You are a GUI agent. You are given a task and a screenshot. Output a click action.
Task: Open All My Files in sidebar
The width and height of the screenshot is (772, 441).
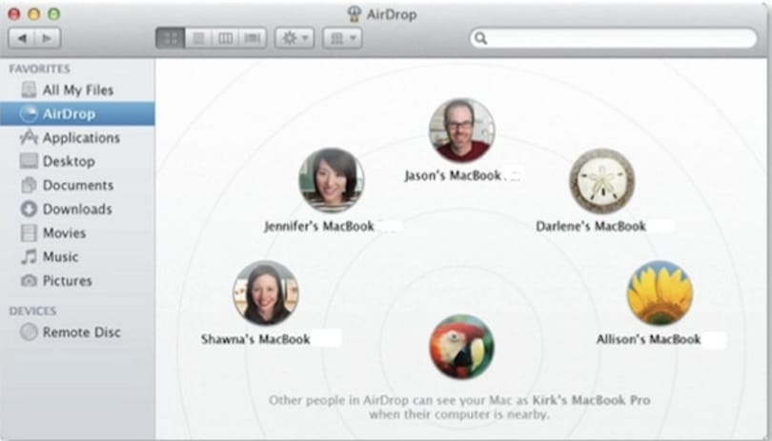77,90
